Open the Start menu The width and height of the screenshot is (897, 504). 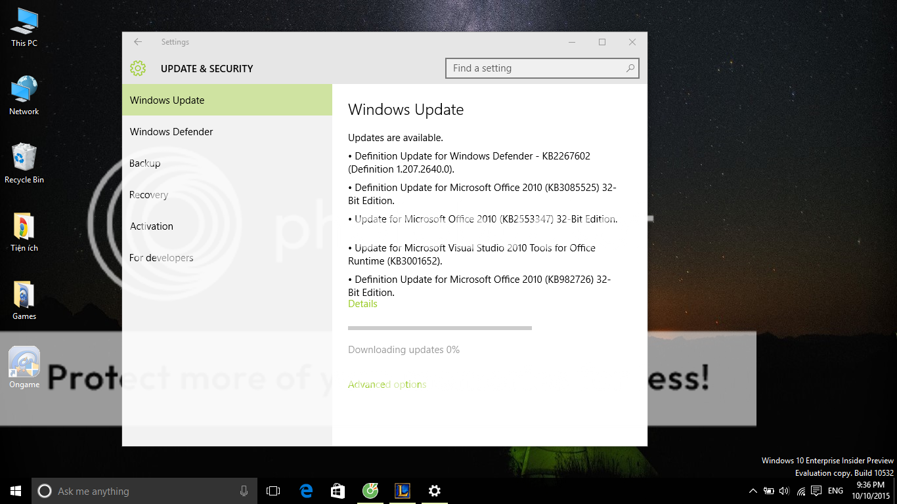pyautogui.click(x=16, y=491)
